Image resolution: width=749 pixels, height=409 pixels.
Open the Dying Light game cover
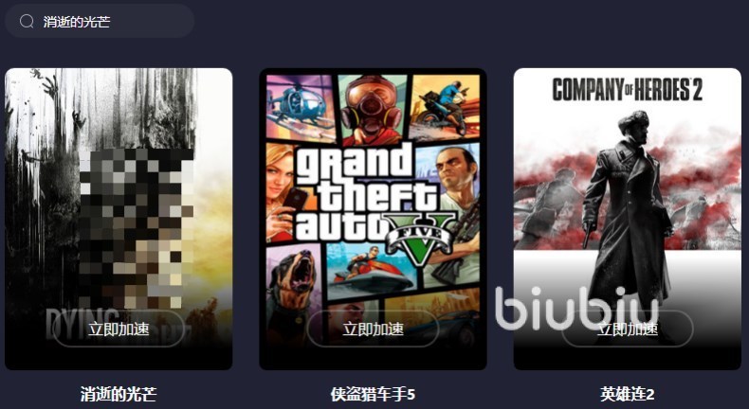119,219
